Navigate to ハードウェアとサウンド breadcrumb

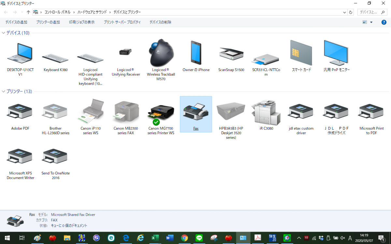[92, 12]
